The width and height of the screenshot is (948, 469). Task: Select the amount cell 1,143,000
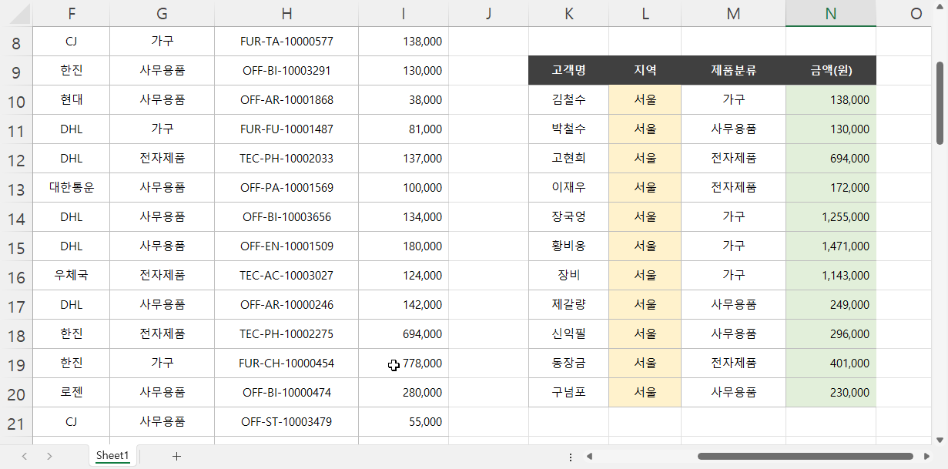tap(831, 276)
